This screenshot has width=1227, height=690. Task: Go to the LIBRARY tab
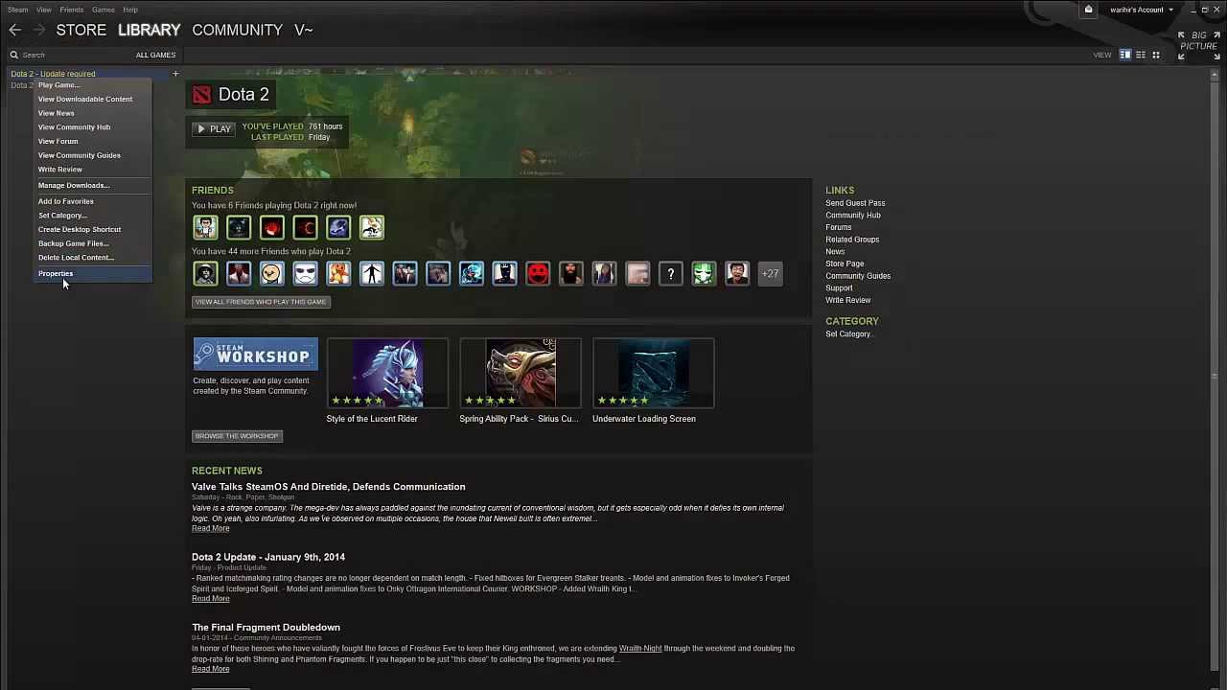pos(149,30)
